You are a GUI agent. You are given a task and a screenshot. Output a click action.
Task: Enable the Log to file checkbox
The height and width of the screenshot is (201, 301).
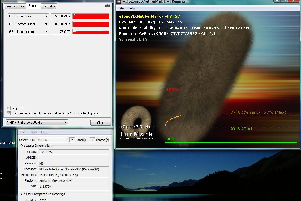[9, 108]
